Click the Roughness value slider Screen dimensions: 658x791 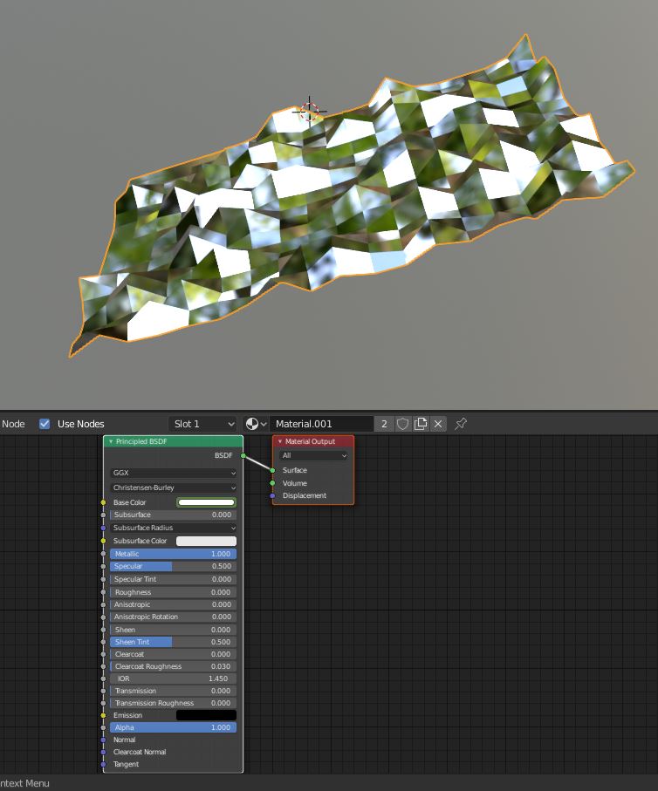(x=173, y=592)
